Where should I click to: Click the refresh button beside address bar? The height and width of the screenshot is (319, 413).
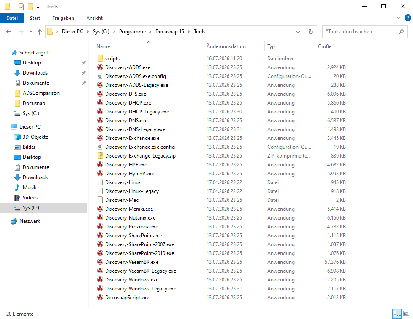[311, 32]
